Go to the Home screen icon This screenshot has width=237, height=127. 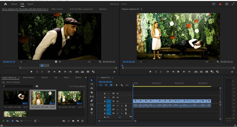point(6,4)
